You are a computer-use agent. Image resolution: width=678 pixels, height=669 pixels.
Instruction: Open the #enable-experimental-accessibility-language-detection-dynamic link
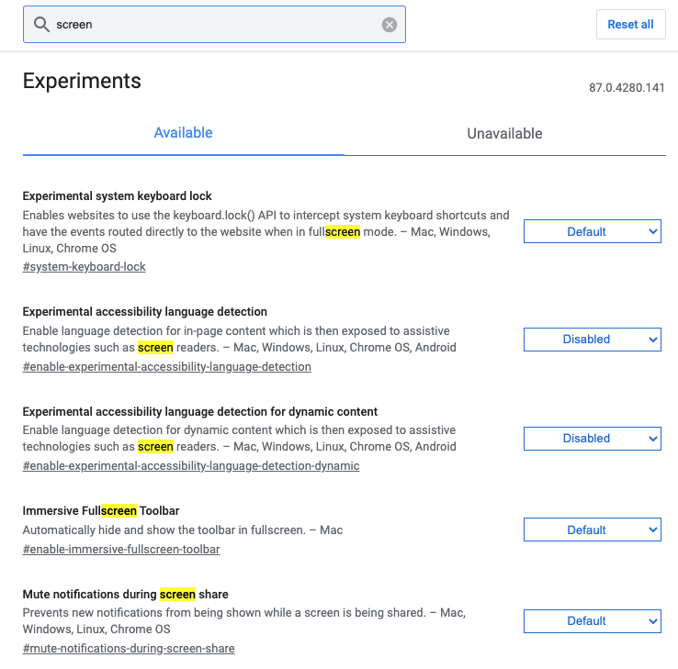[x=190, y=466]
